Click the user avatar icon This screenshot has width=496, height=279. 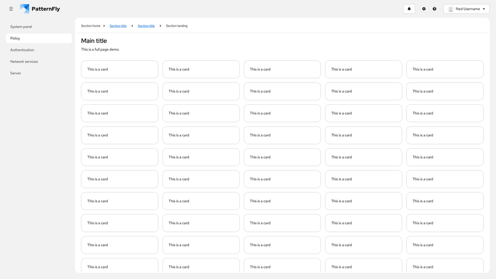pos(451,9)
